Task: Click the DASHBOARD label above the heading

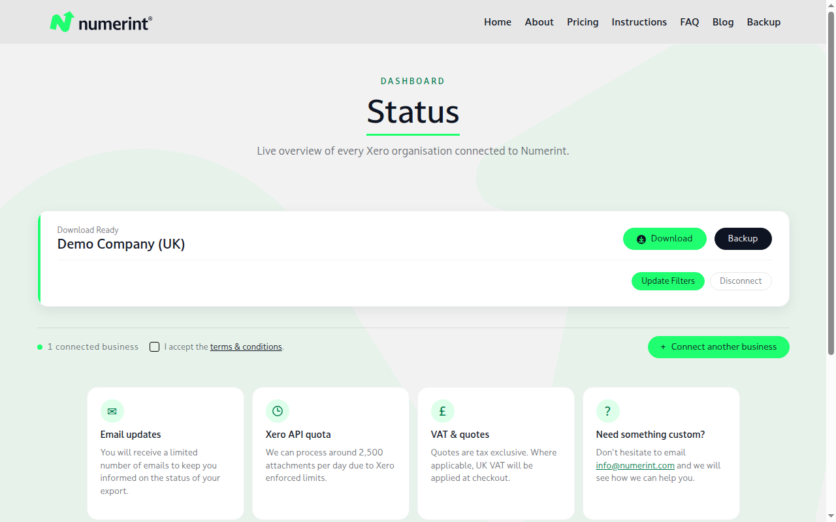Action: 413,81
